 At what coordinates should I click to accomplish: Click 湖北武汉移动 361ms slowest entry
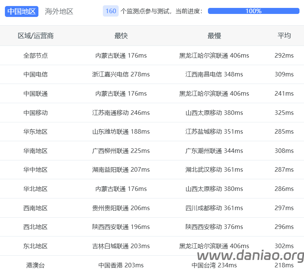[214, 170]
